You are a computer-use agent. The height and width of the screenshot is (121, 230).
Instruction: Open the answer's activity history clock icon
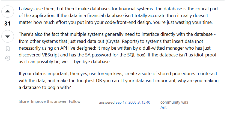[7, 58]
